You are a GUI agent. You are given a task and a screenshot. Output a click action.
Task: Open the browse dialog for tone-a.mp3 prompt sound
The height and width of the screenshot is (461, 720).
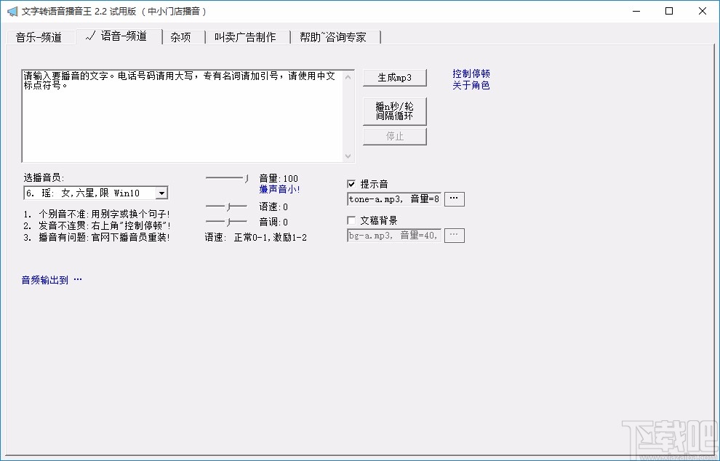tap(454, 199)
